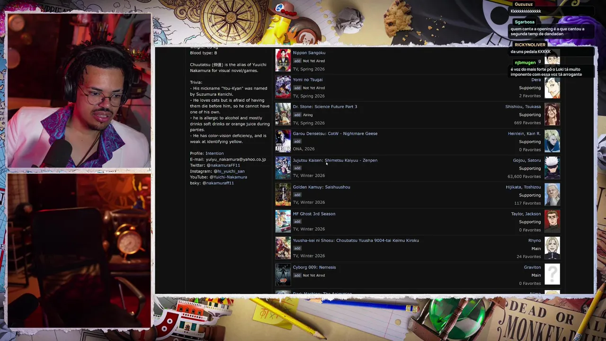
Task: Click add button under Jujutsu Kaisen entry
Action: tap(297, 168)
